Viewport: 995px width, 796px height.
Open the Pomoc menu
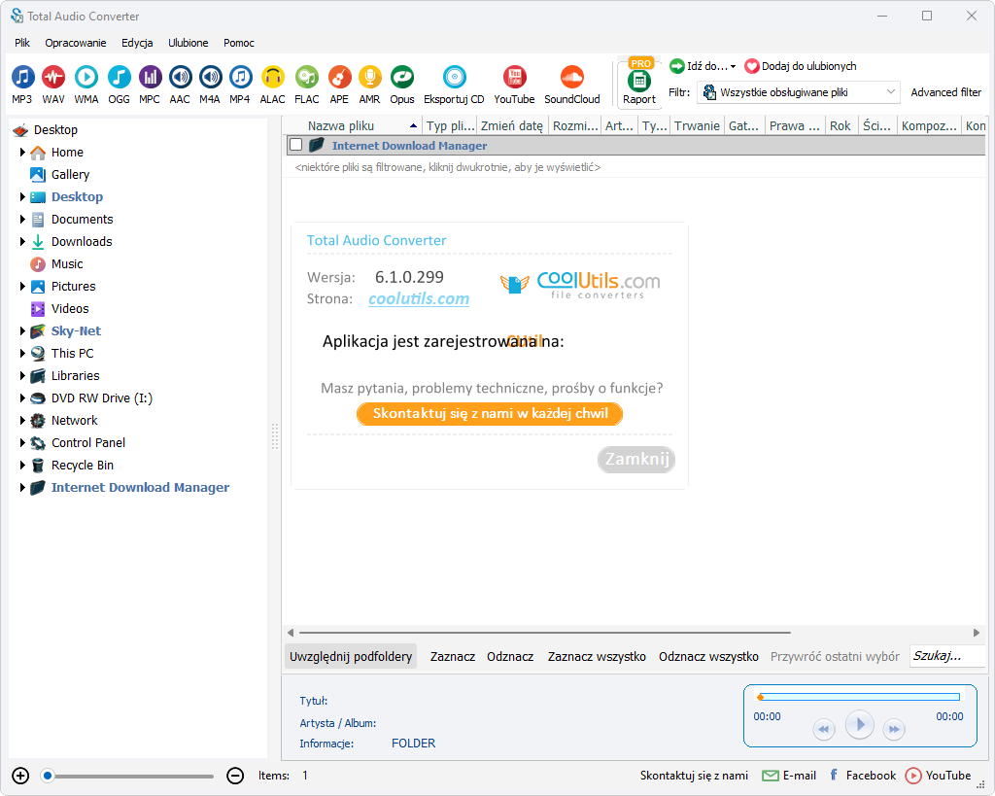click(x=239, y=43)
